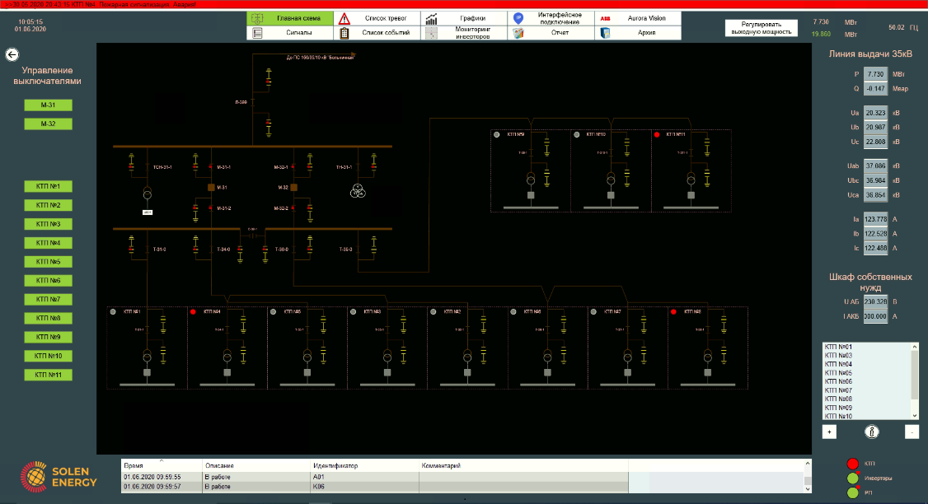
Task: Click the chart icon beside Графики
Action: (431, 18)
